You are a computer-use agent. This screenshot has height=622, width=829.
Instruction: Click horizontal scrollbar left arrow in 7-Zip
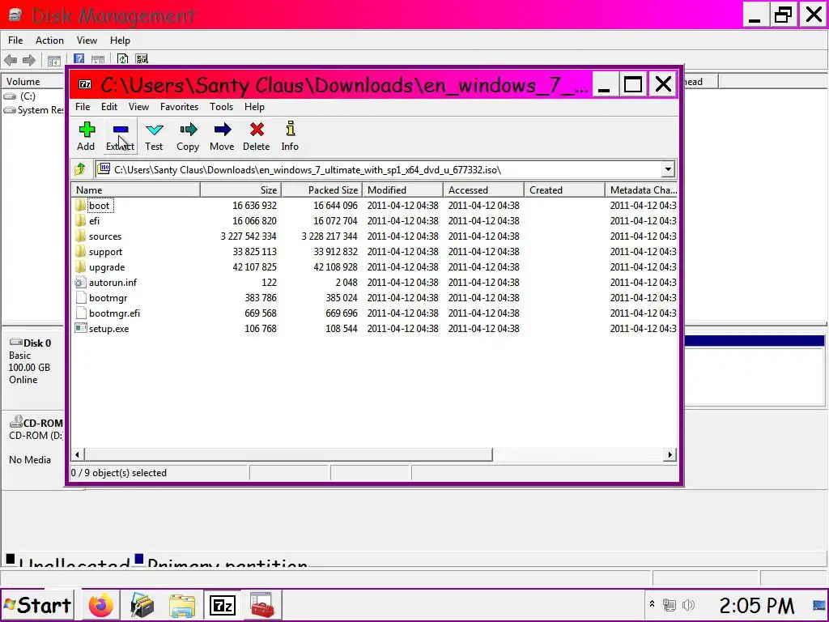pyautogui.click(x=77, y=454)
